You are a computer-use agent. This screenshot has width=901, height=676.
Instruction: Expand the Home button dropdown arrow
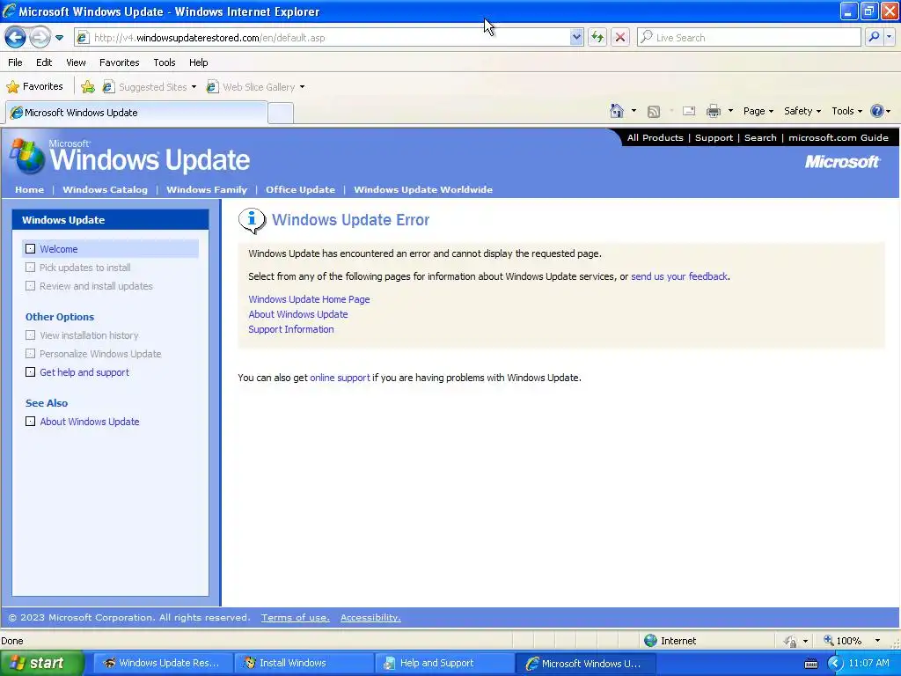[634, 111]
